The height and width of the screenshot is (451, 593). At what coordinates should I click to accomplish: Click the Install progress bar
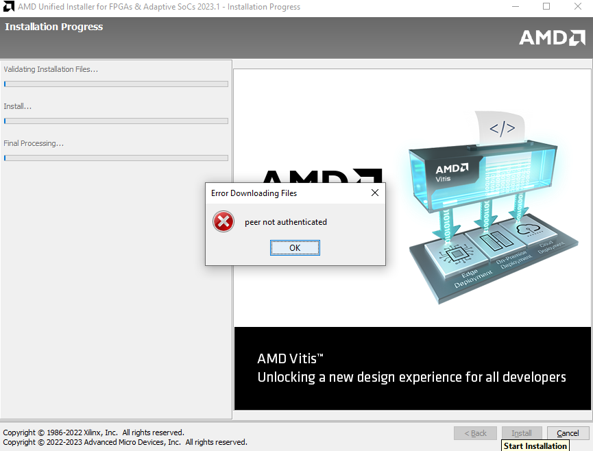tap(116, 121)
